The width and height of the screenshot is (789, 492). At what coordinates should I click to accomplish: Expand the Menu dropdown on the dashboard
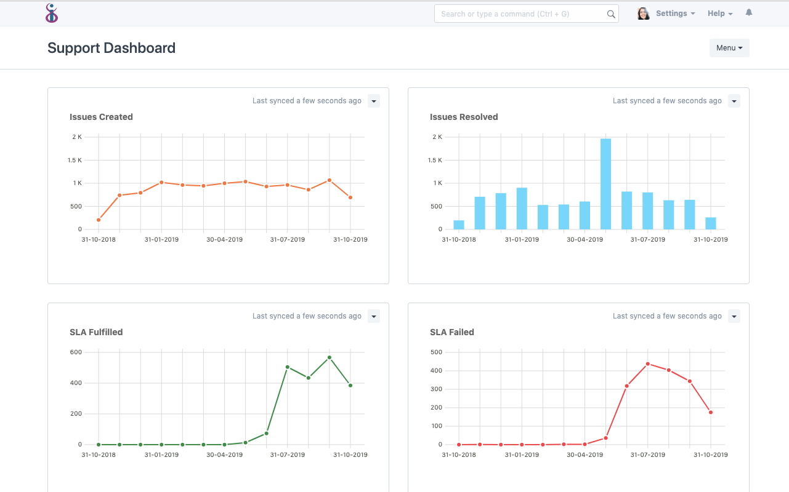point(729,47)
